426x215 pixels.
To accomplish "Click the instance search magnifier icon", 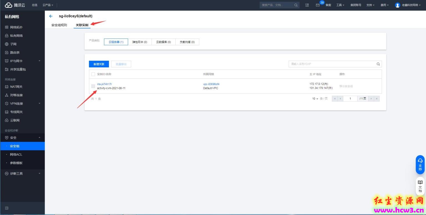I will tap(378, 64).
